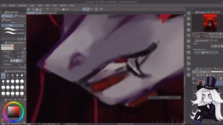Select the highlighted third anti-aliasing option

point(17,61)
